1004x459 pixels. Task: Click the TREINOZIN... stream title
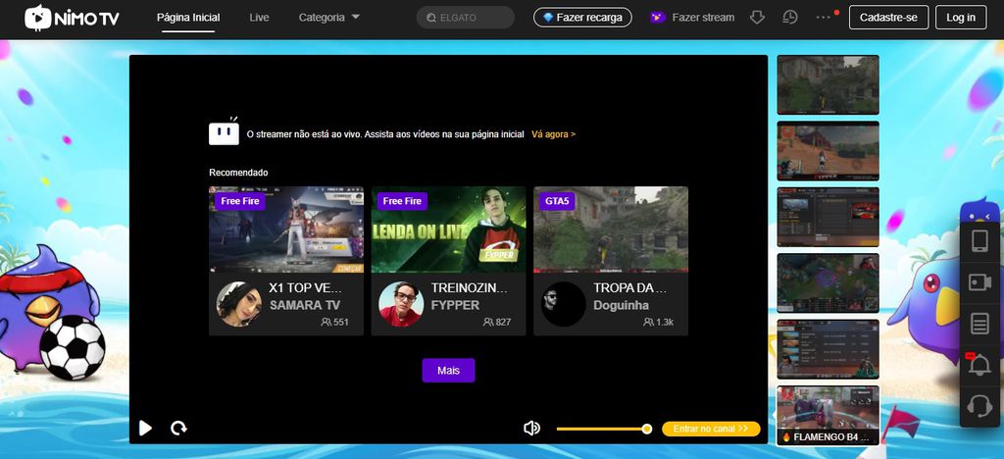470,288
